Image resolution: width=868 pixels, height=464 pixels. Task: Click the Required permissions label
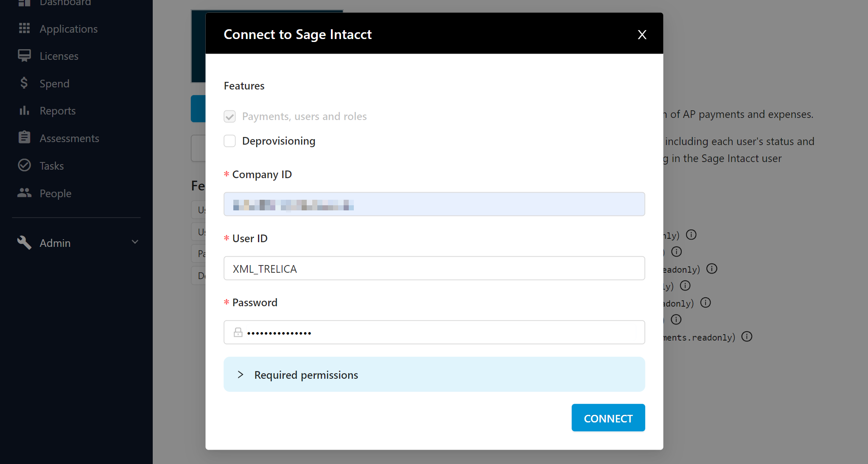click(306, 375)
